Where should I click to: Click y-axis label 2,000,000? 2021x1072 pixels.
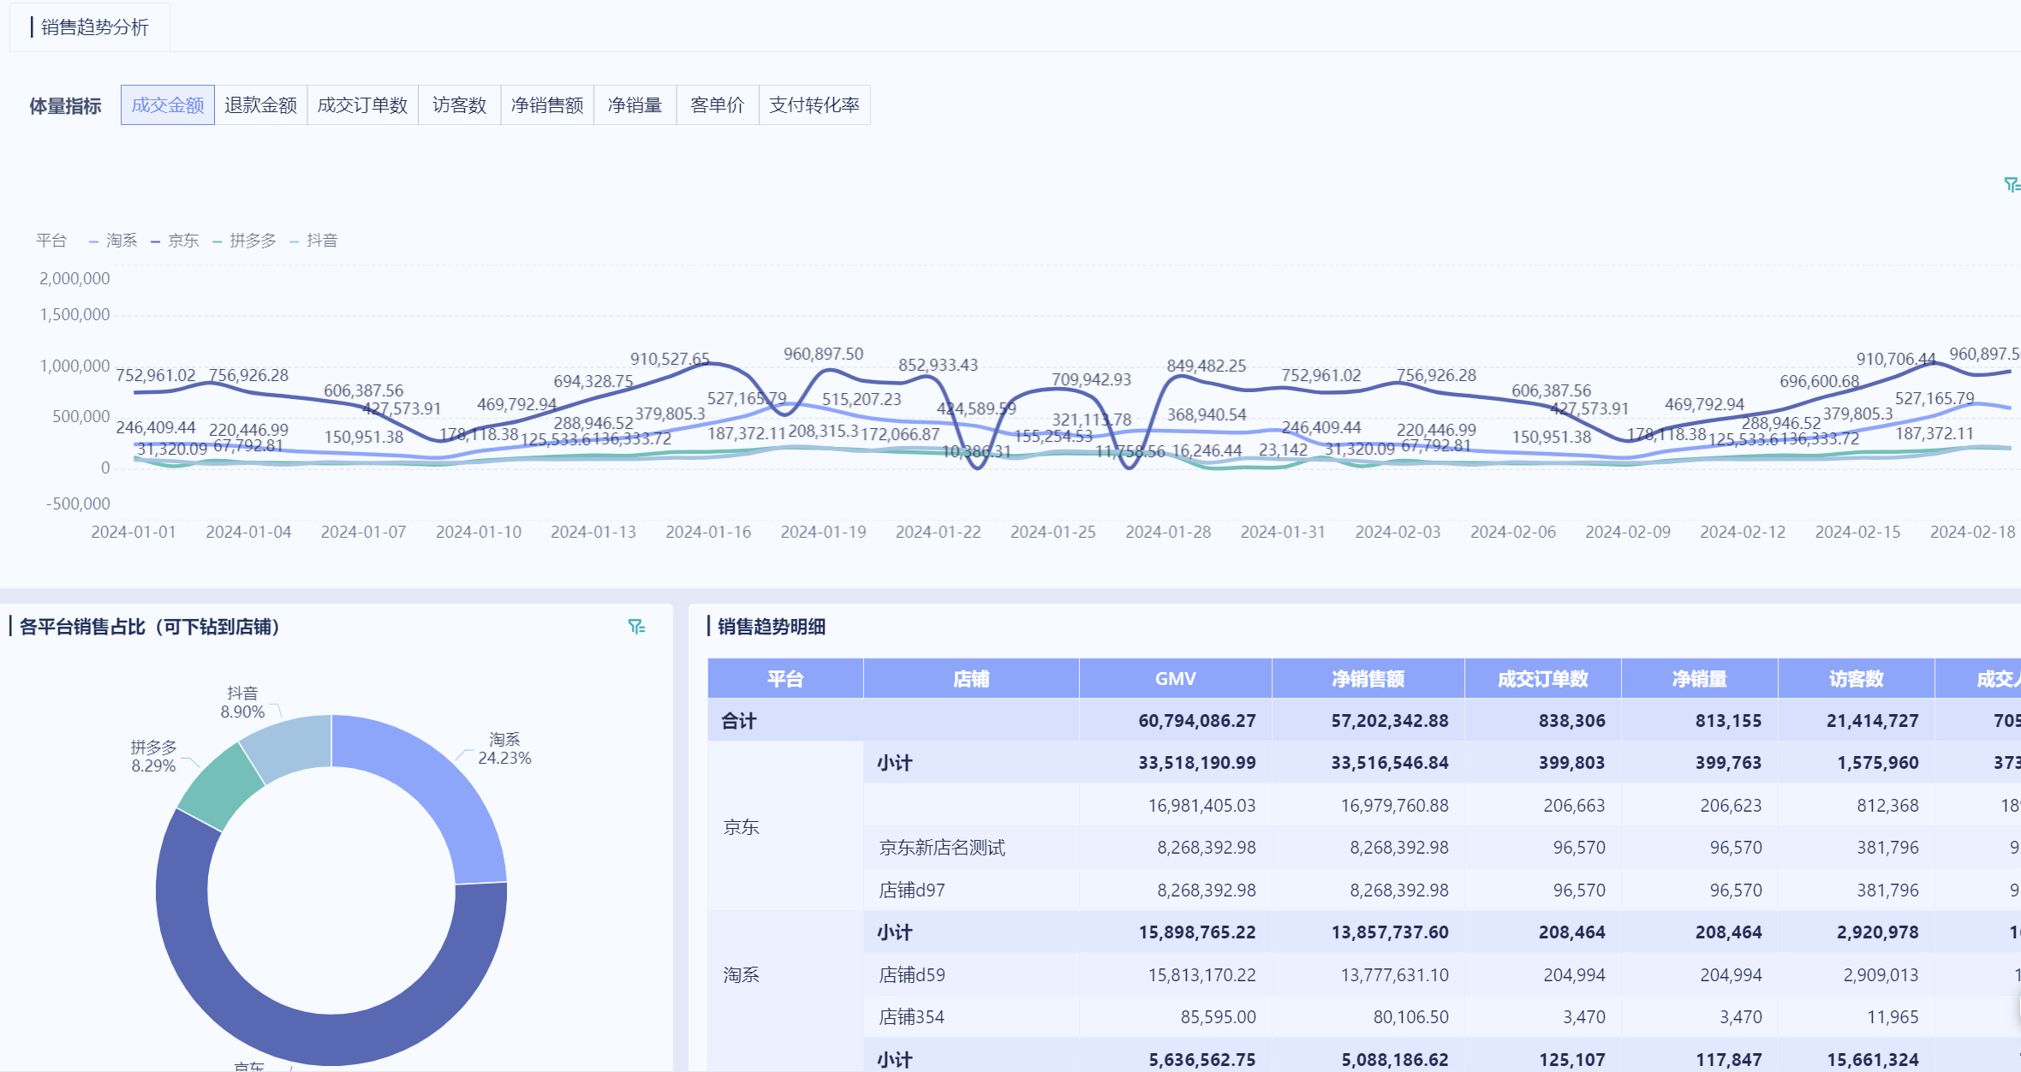75,278
